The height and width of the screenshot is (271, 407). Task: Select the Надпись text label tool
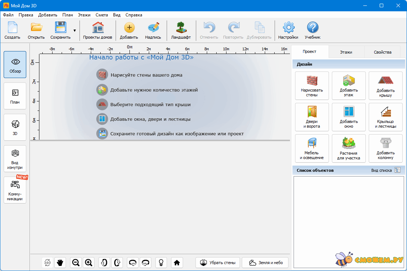[153, 30]
